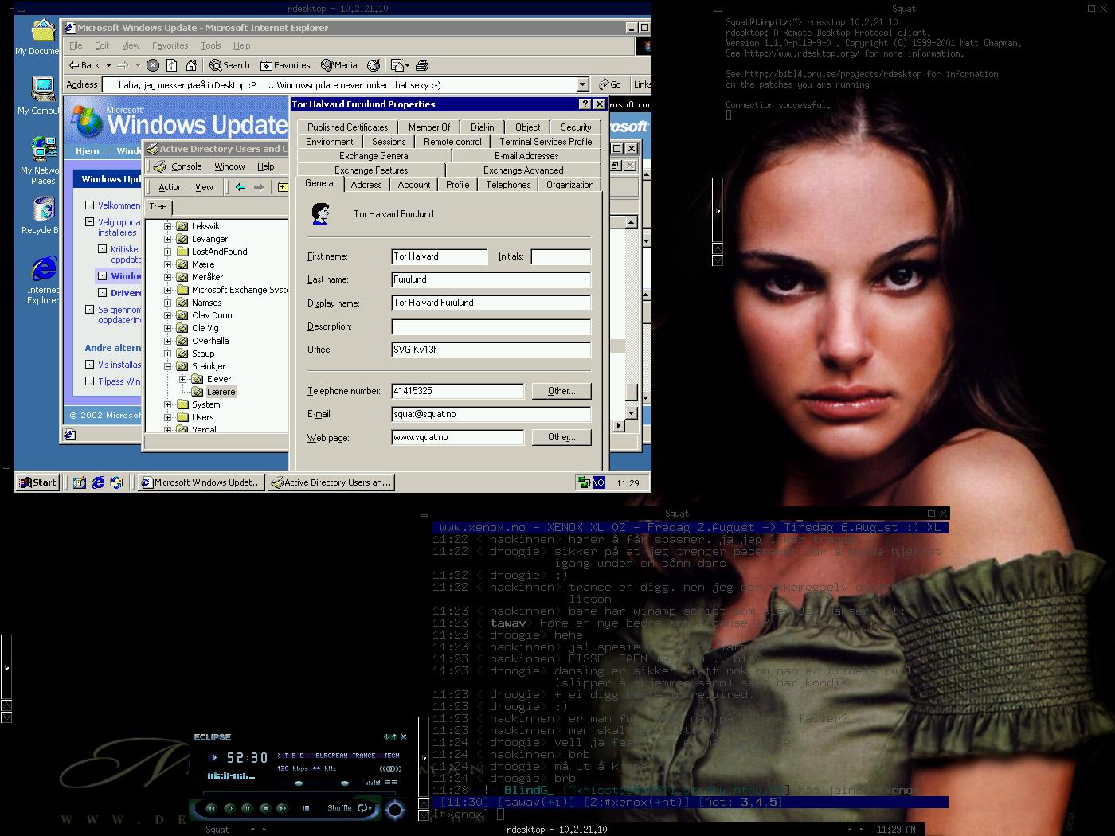
Task: Switch to the Account tab in Properties
Action: [414, 185]
